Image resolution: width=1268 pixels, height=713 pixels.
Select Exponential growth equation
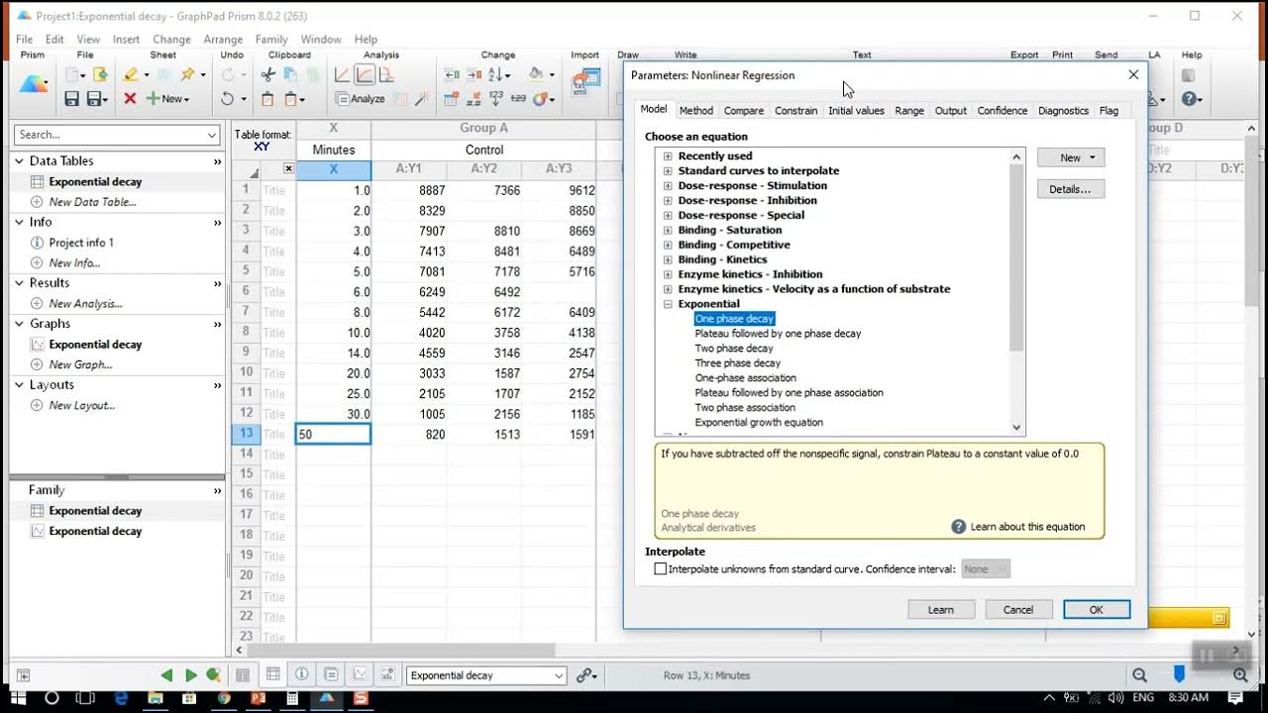click(759, 423)
